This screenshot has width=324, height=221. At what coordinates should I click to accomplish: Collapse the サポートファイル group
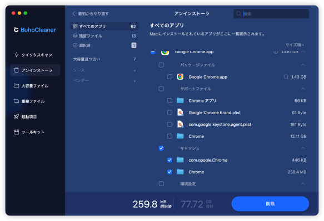pos(303,89)
